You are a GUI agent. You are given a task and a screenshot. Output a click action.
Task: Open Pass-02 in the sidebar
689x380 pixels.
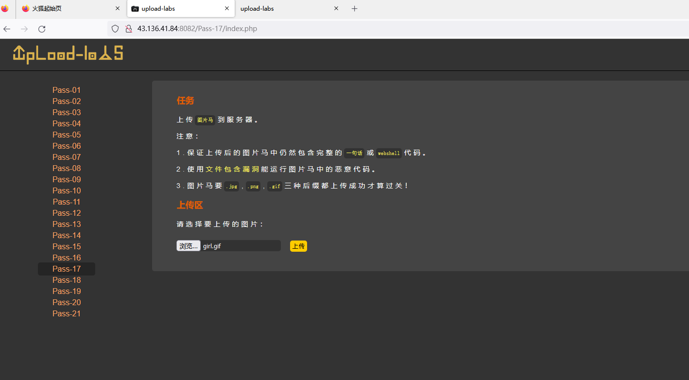point(67,101)
